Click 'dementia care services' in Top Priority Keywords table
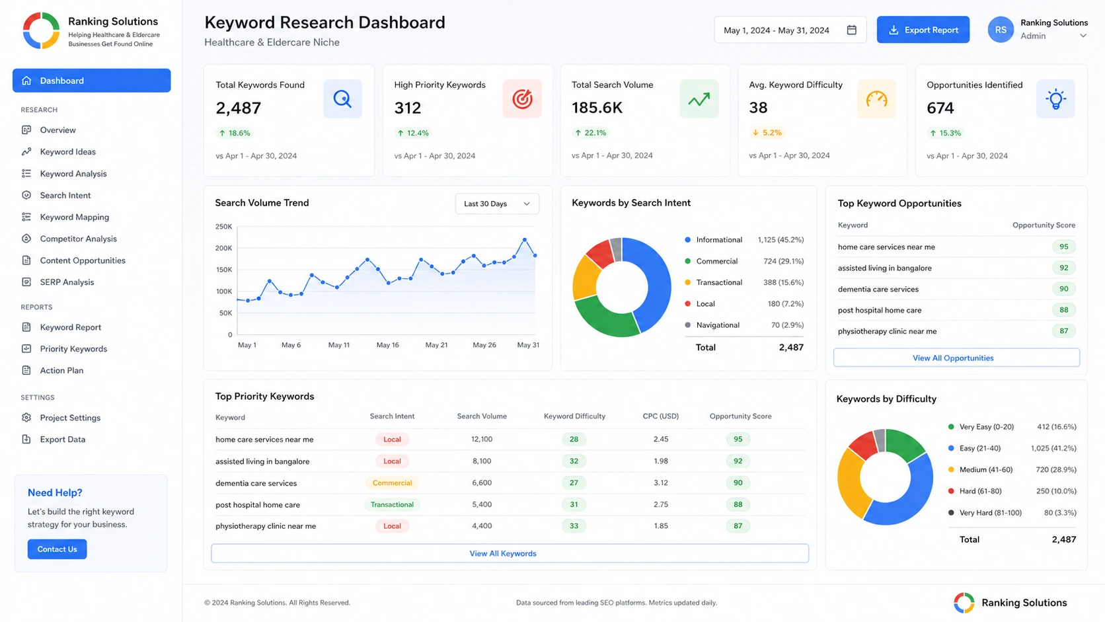Screen dimensions: 1105x622 [x=256, y=483]
